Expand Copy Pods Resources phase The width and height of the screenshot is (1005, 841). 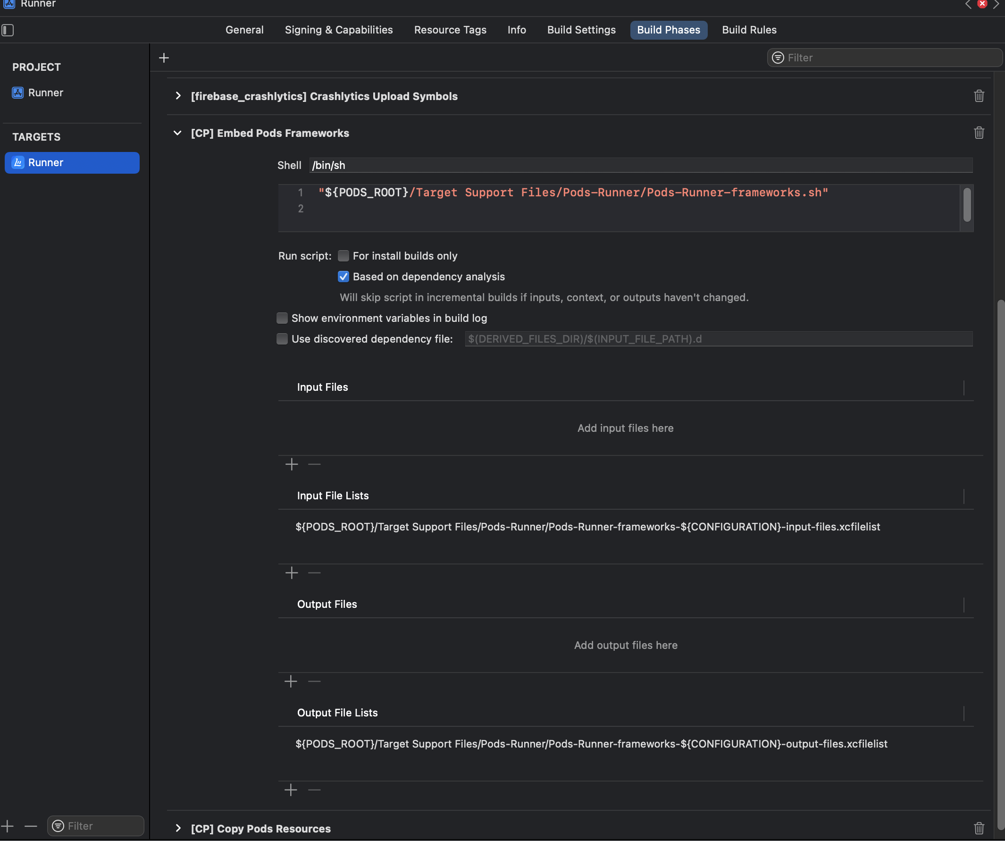click(x=178, y=828)
